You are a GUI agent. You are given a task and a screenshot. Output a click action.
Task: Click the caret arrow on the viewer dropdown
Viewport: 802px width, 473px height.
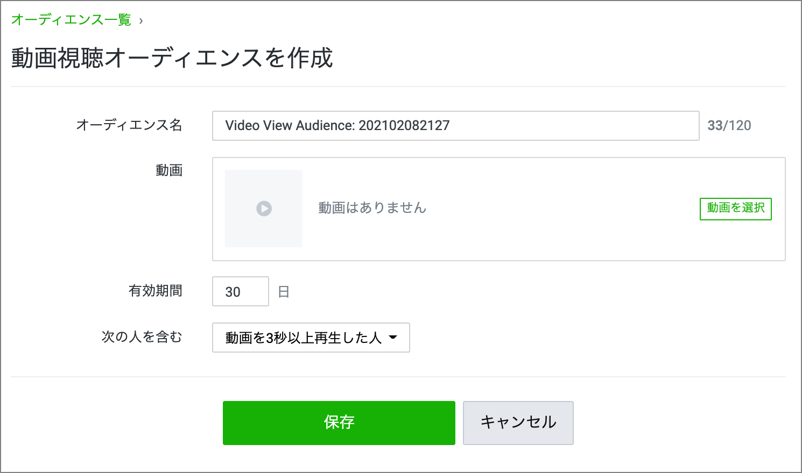(x=393, y=338)
